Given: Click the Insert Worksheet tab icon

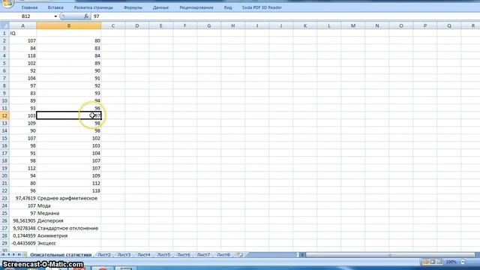Looking at the screenshot, I should 240,255.
